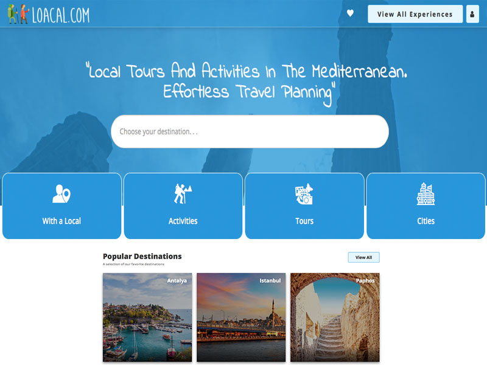The width and height of the screenshot is (487, 365).
Task: Click the With a Local person-pin icon
Action: click(x=61, y=193)
